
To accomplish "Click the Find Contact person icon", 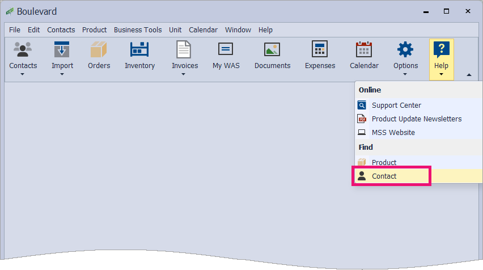I will pyautogui.click(x=362, y=176).
